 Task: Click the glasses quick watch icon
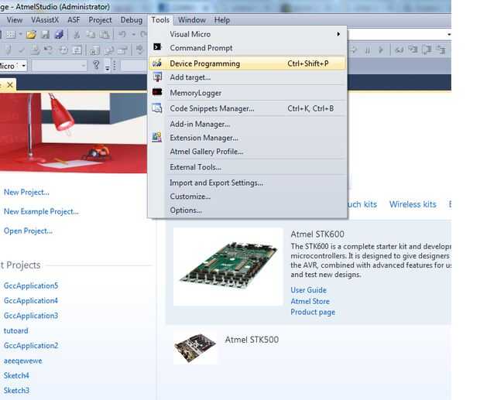[x=399, y=50]
